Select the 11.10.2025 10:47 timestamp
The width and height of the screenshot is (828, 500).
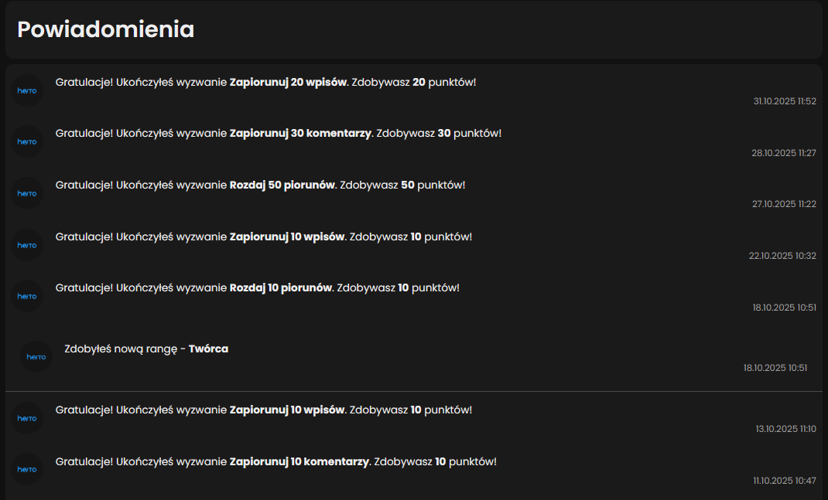[x=785, y=481]
